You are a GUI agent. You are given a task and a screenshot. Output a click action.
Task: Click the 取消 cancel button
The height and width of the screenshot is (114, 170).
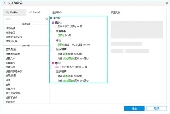pyautogui.click(x=156, y=108)
